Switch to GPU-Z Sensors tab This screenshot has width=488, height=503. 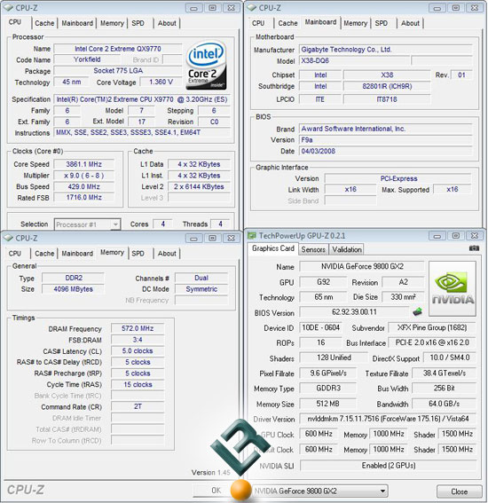[x=313, y=249]
